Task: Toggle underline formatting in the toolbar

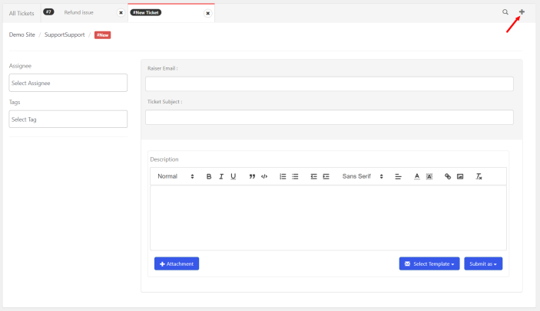Action: (x=234, y=177)
